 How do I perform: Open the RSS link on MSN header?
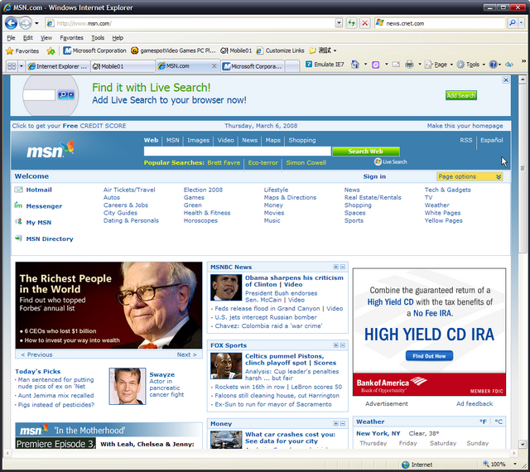(465, 140)
